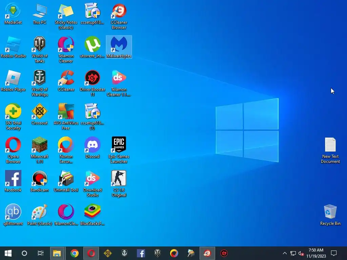347x260 pixels.
Task: Open the network status tray icon
Action: pyautogui.click(x=293, y=253)
